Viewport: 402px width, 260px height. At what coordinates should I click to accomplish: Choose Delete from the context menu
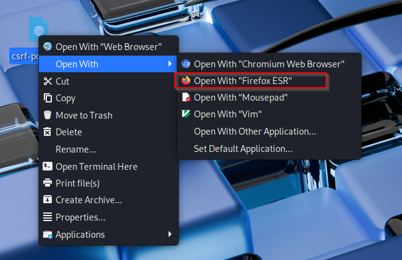pos(109,132)
